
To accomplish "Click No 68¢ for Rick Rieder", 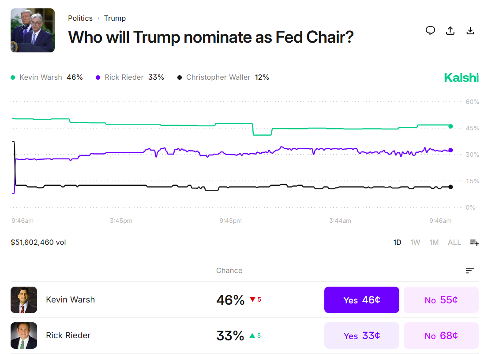I will pyautogui.click(x=441, y=336).
